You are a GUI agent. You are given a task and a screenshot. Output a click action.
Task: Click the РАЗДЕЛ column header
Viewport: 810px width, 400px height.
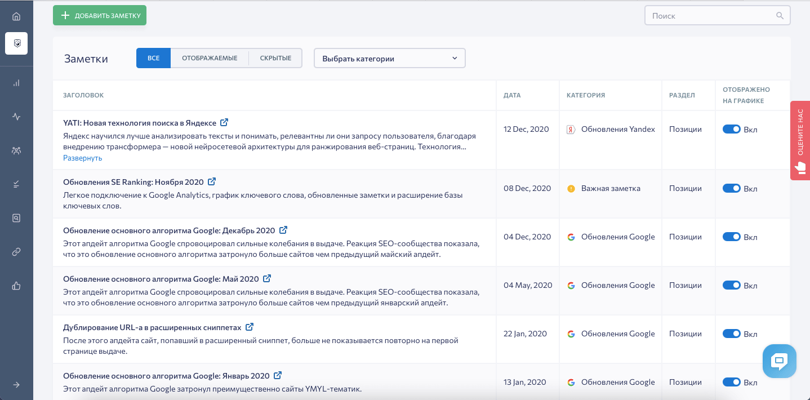[x=682, y=95]
